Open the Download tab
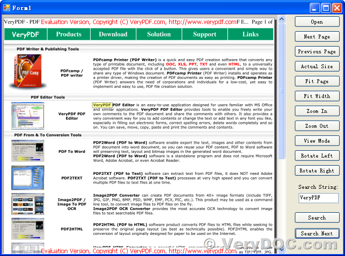 pyautogui.click(x=113, y=34)
